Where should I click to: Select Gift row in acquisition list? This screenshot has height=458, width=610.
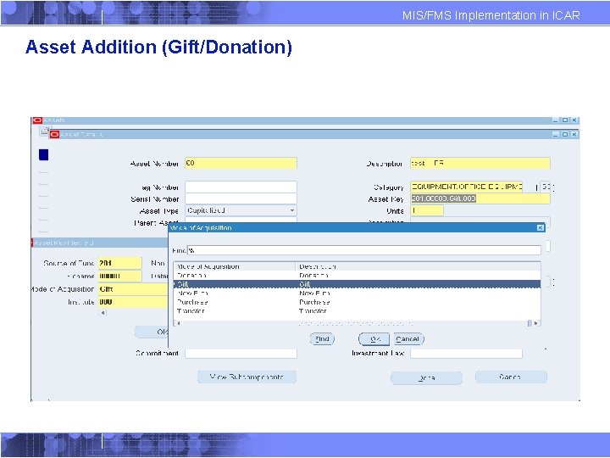(357, 284)
